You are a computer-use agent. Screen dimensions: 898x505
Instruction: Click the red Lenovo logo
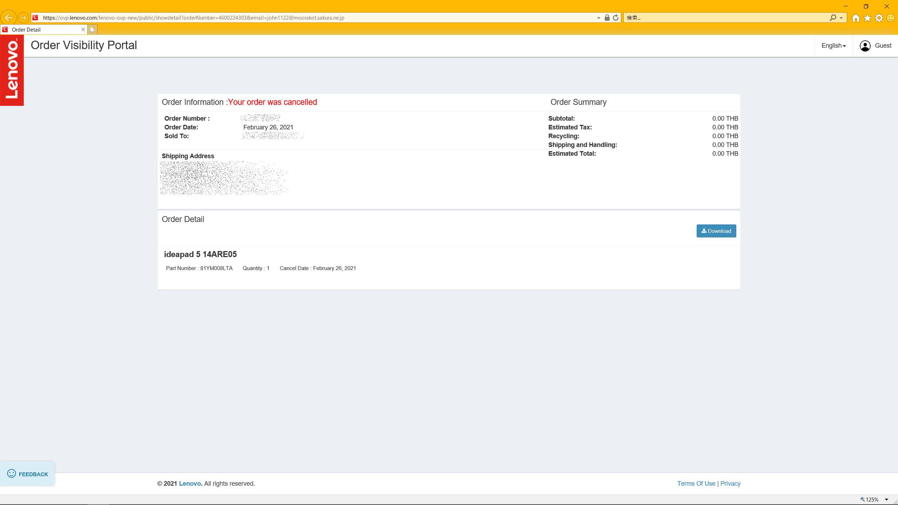(12, 70)
